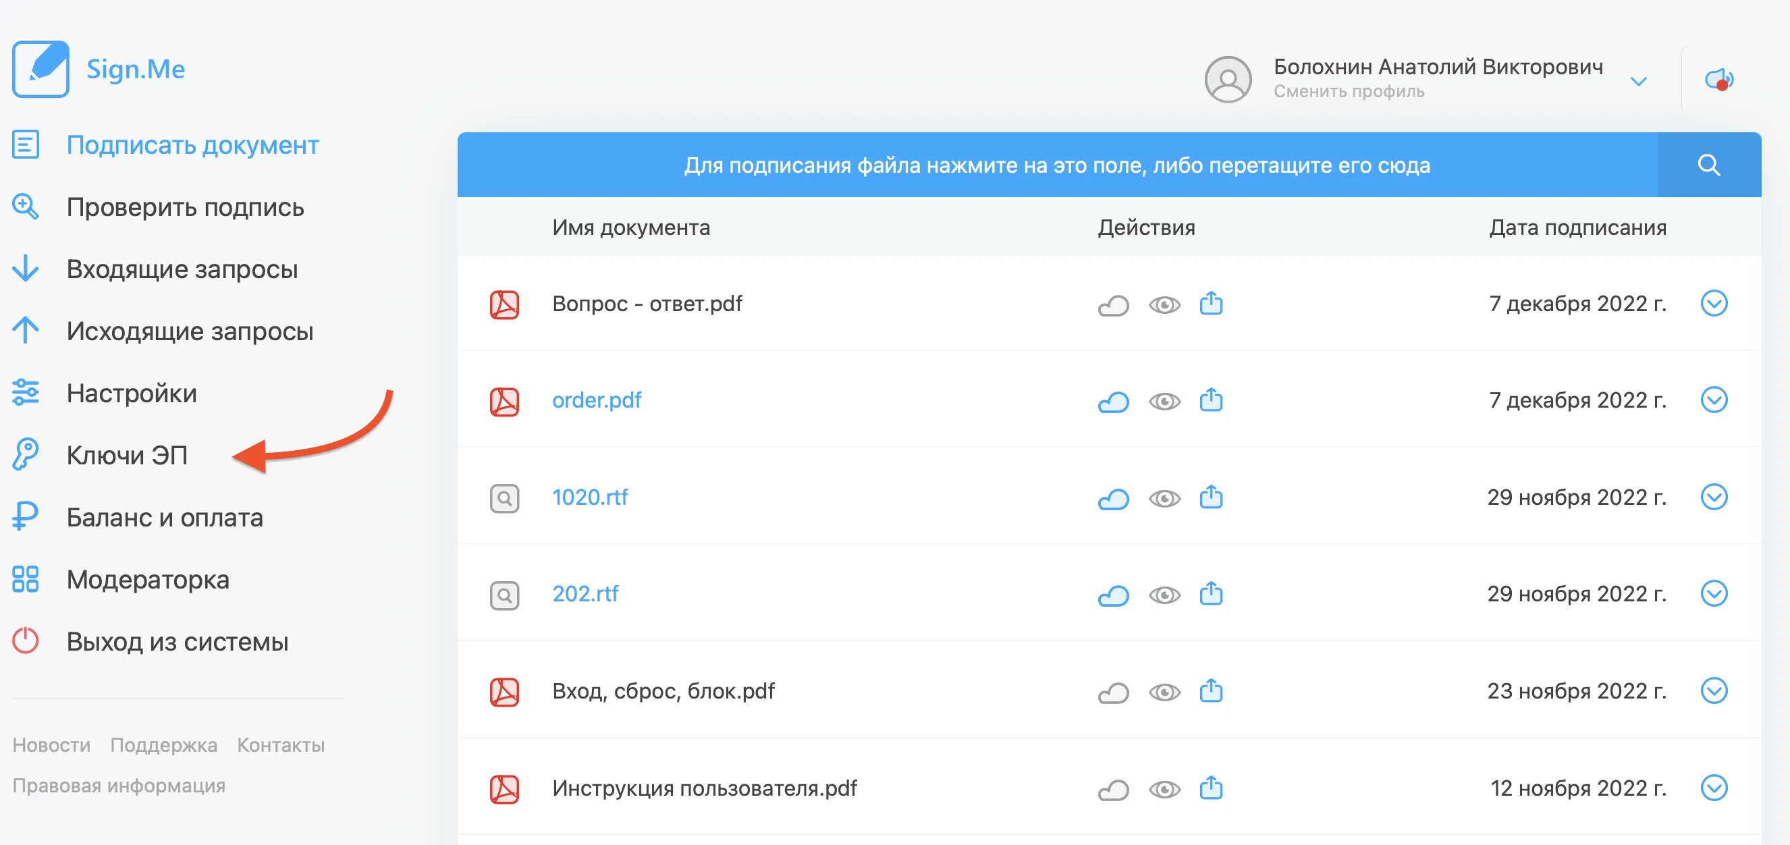Click the Инструкция пользователя.pdf file name

pos(705,788)
